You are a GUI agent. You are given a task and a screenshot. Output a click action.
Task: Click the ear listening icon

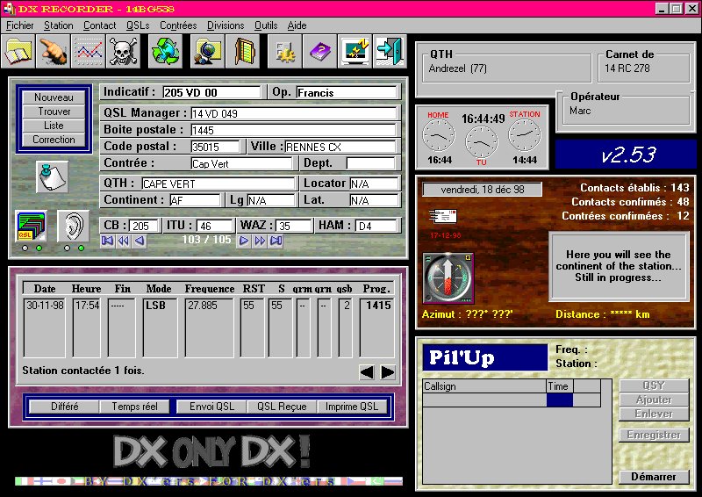[73, 227]
